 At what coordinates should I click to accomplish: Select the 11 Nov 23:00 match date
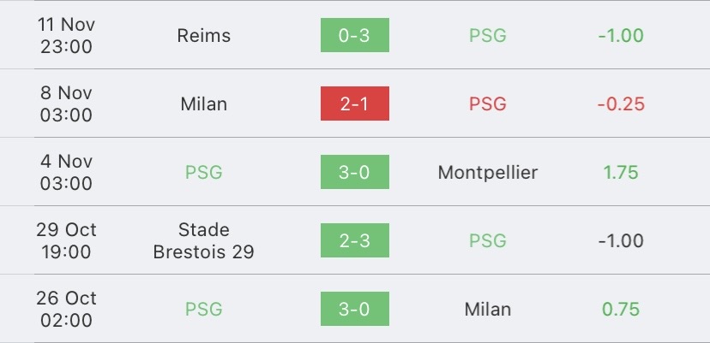pyautogui.click(x=66, y=35)
